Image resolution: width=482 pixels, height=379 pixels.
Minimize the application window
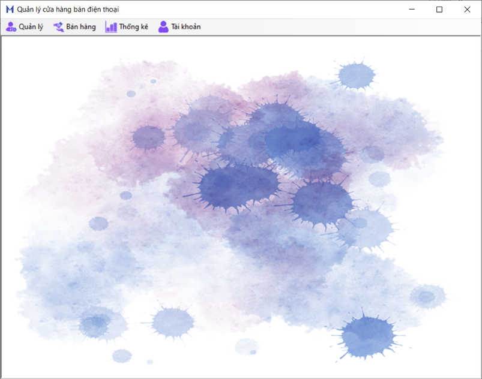[412, 10]
